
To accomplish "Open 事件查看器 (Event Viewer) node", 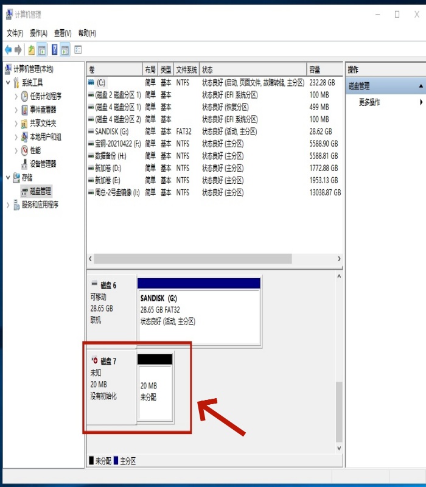I will 43,110.
